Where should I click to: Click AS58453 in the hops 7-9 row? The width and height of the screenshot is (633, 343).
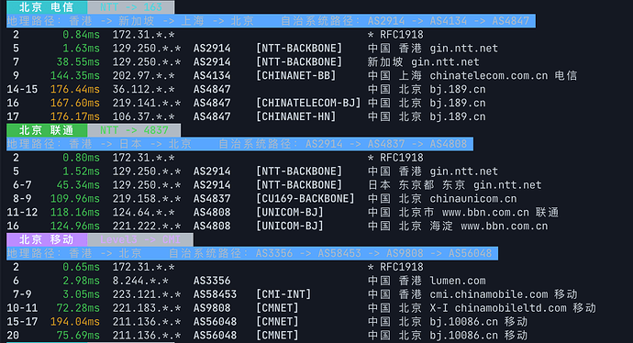pyautogui.click(x=216, y=294)
